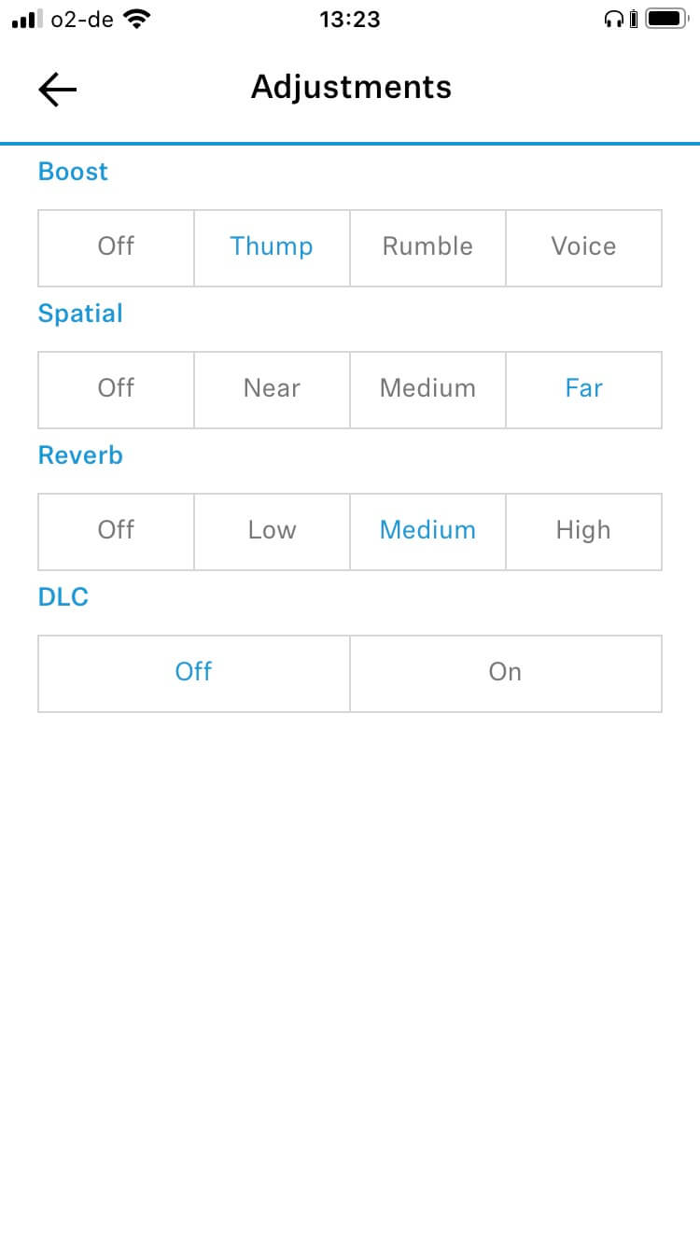Set Boost to Voice

(x=583, y=247)
